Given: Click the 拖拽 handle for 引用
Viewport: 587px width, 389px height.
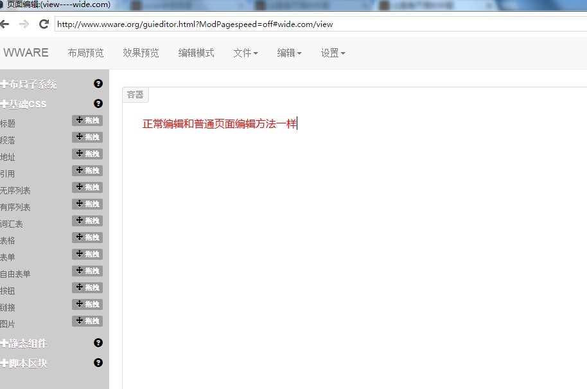Looking at the screenshot, I should [87, 170].
